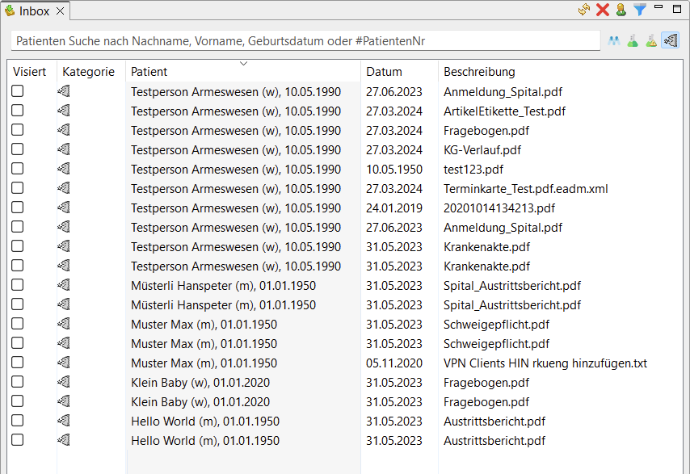Toggle the green lab flask filter

pyautogui.click(x=633, y=40)
